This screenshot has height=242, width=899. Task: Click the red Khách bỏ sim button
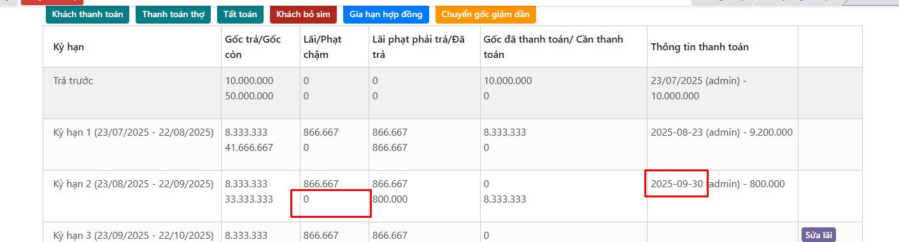[302, 14]
